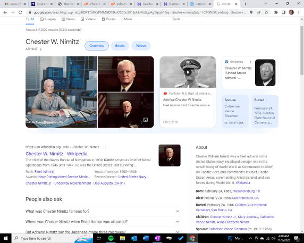Select the Overview chip for Chester W. Nimitz
The width and height of the screenshot is (304, 243).
click(97, 46)
